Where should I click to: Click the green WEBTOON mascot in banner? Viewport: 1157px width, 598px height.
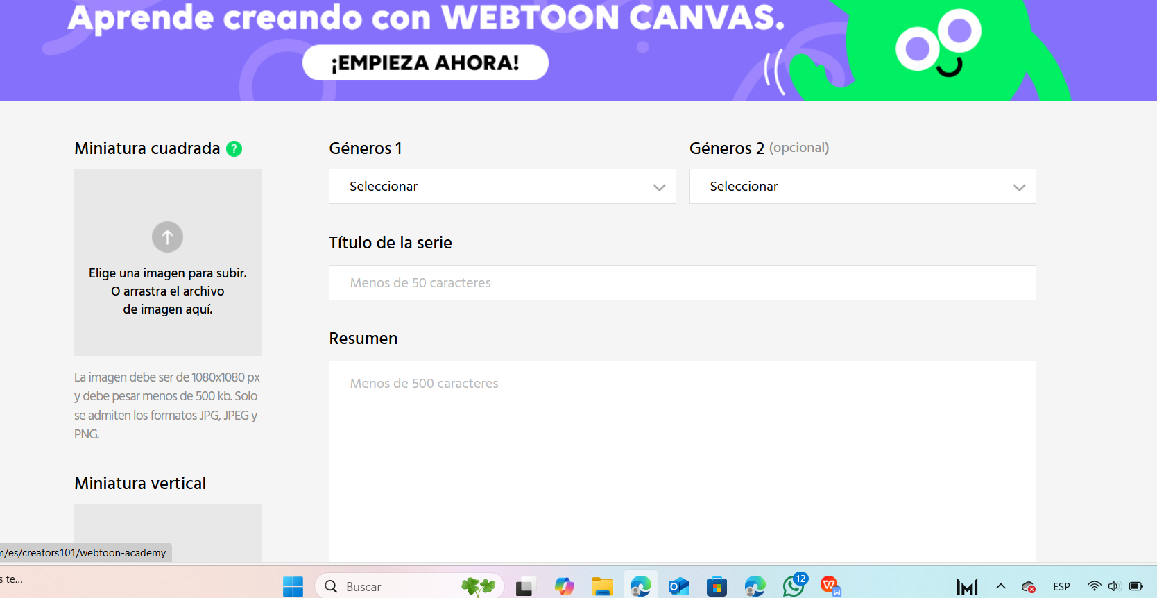929,52
